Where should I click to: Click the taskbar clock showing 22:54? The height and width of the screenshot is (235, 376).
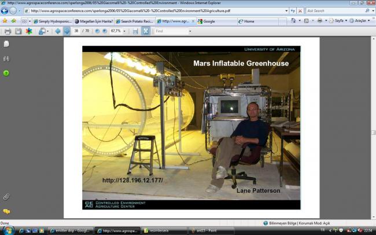(x=368, y=231)
